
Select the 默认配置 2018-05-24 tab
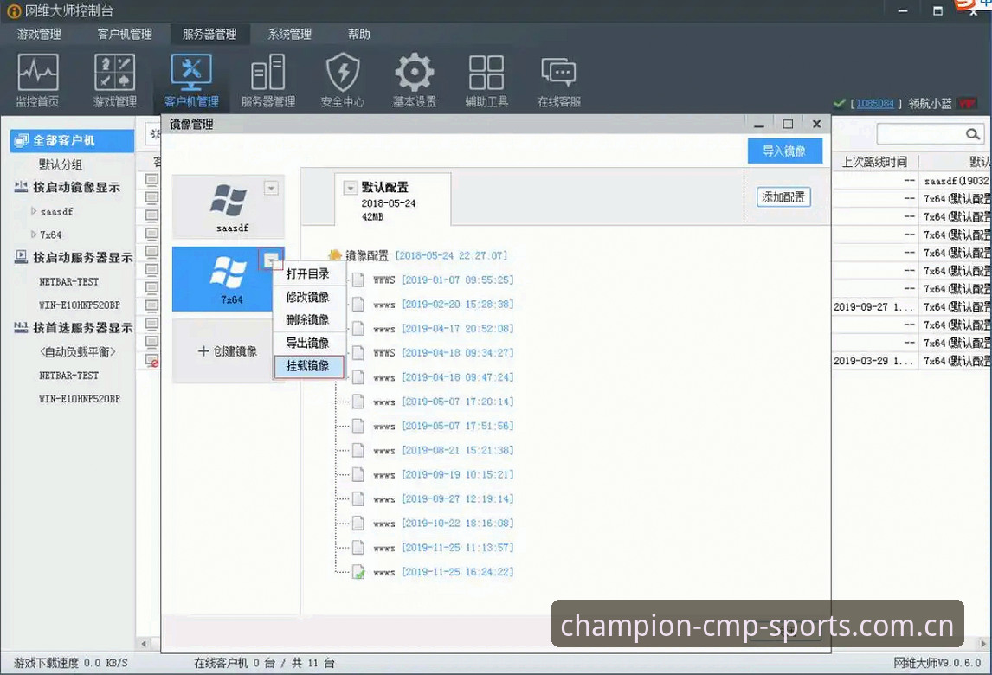[393, 200]
